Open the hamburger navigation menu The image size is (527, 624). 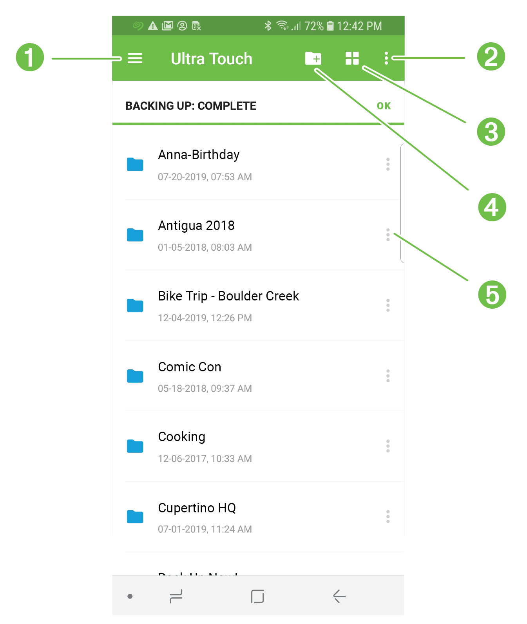(x=135, y=59)
